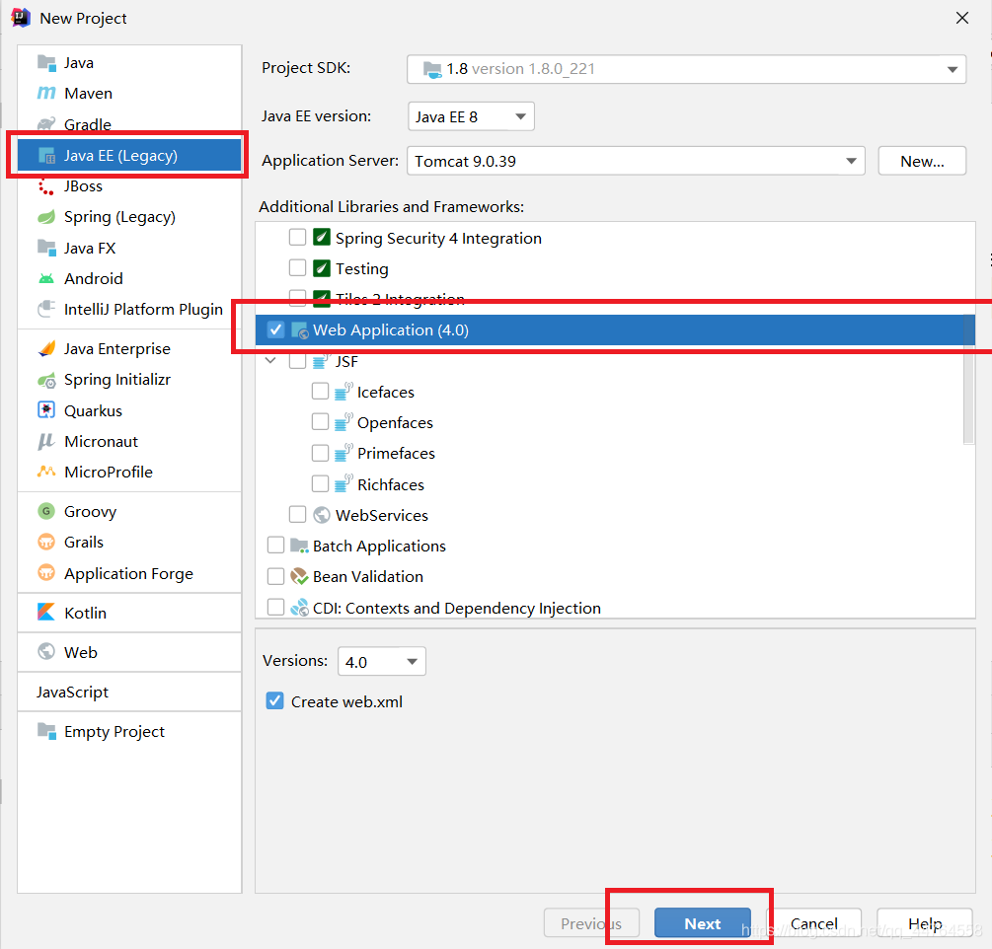Click the Gradle elephant icon
This screenshot has height=949, width=992.
[46, 124]
